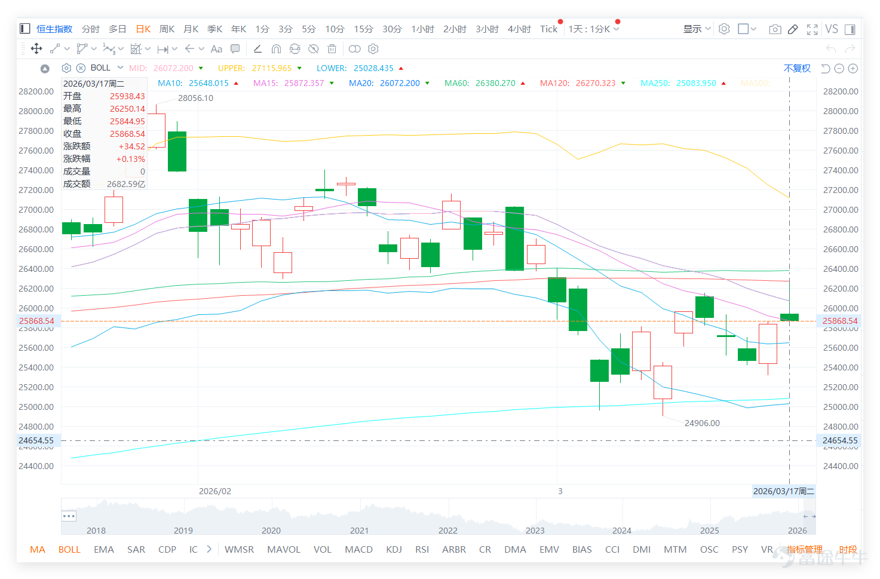Hide all drawings with eye-slash icon
Viewport: 880px width, 579px height.
[314, 49]
